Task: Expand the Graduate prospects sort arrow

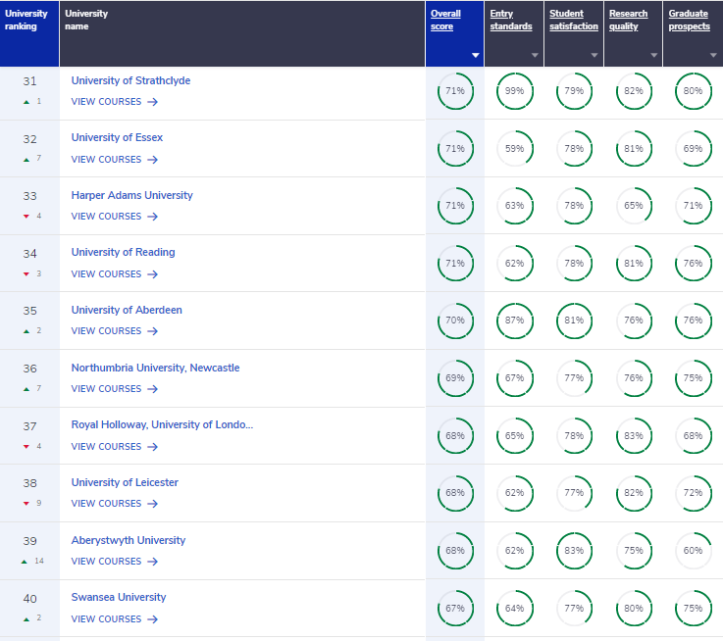Action: coord(713,56)
